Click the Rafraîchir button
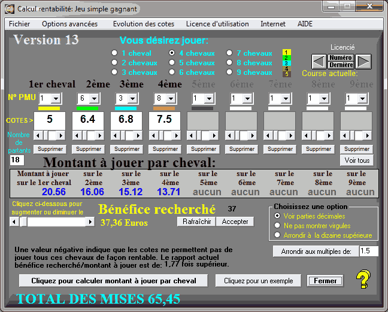 195,222
